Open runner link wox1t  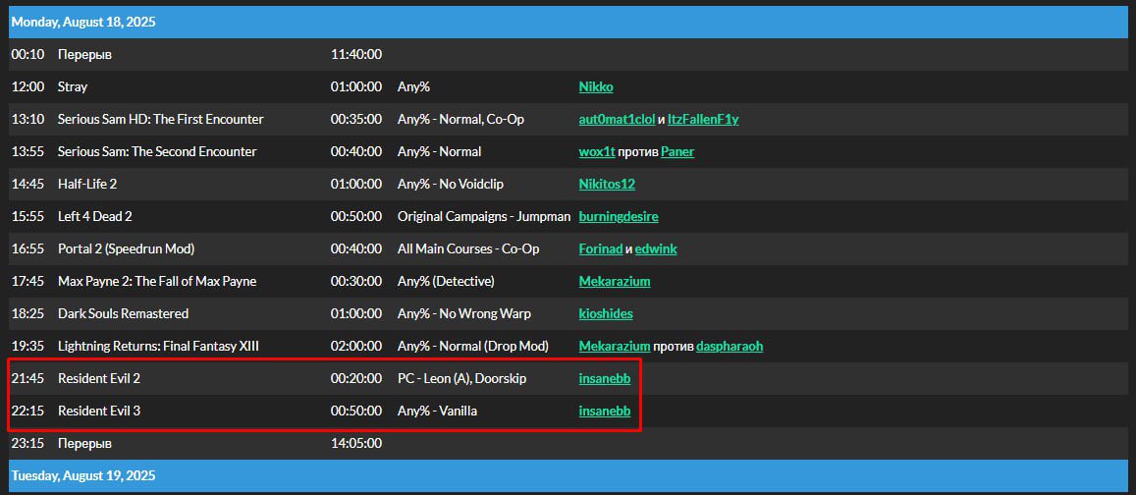coord(597,152)
